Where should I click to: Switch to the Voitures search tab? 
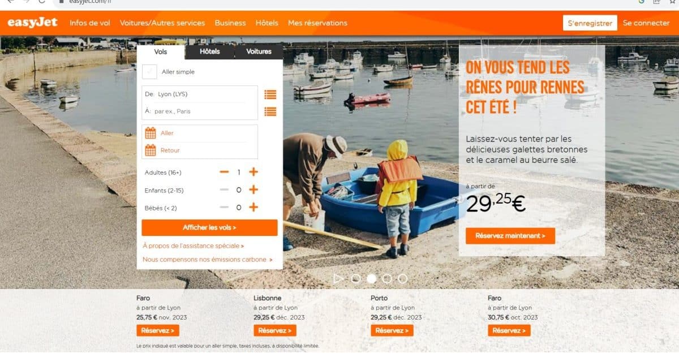click(x=259, y=51)
